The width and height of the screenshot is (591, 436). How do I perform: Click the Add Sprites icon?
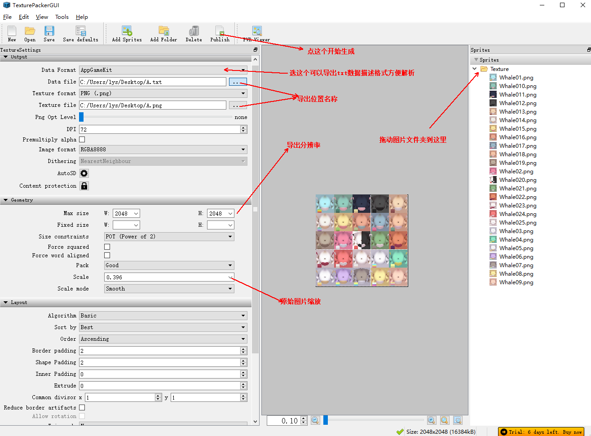pos(127,33)
